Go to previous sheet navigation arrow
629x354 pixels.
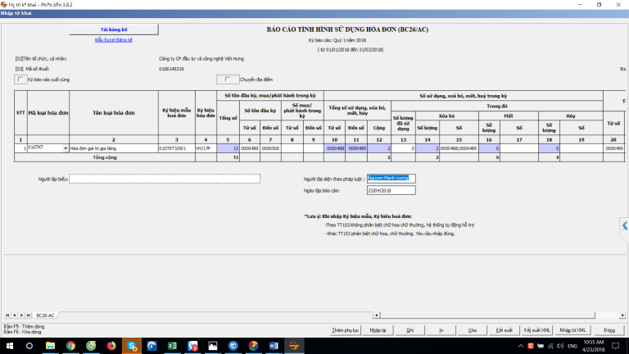click(x=15, y=315)
